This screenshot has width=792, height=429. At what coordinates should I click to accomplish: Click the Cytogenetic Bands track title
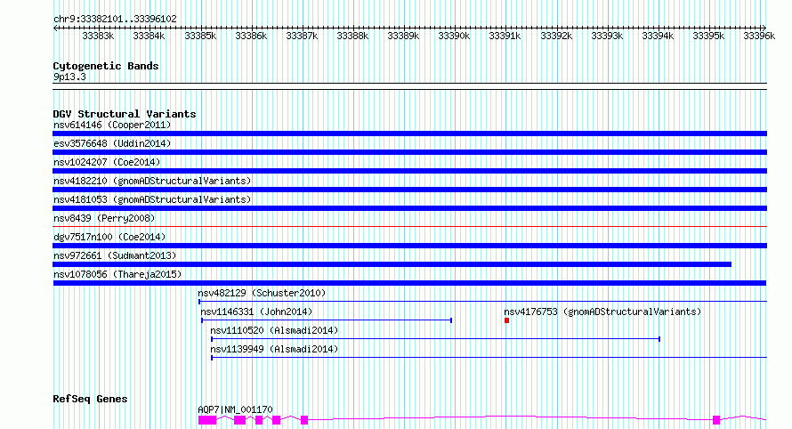pos(106,66)
